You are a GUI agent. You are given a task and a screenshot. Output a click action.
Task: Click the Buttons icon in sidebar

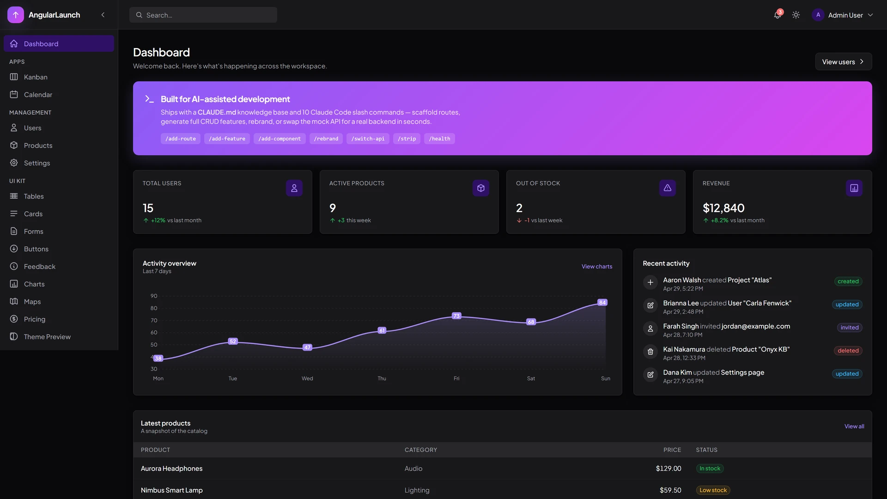coord(14,249)
